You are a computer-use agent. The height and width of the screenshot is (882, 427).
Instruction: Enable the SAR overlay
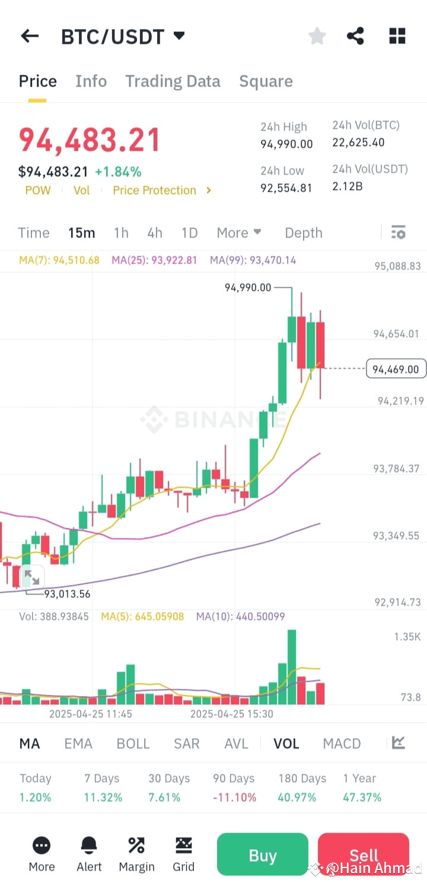click(x=186, y=743)
